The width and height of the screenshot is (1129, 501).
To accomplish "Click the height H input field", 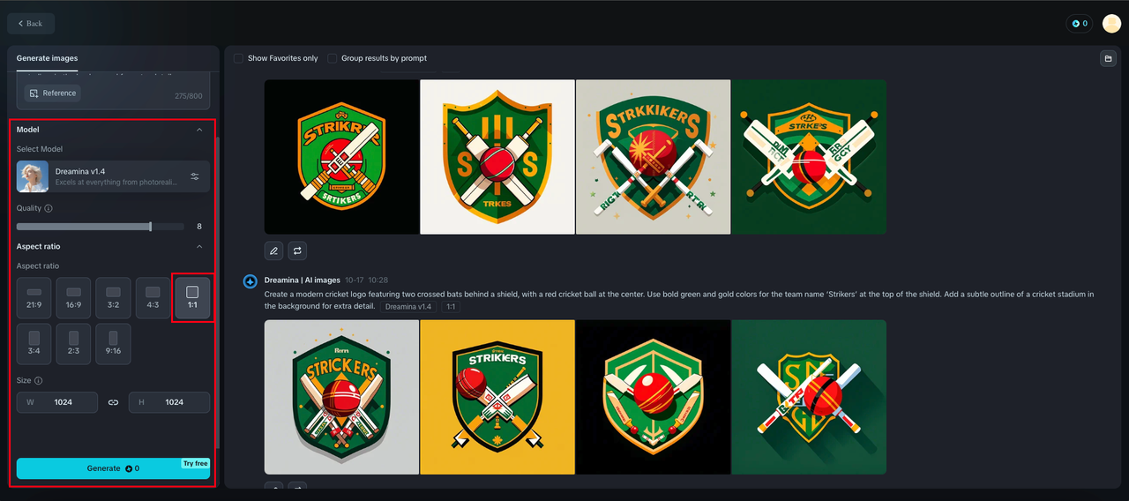I will (169, 402).
